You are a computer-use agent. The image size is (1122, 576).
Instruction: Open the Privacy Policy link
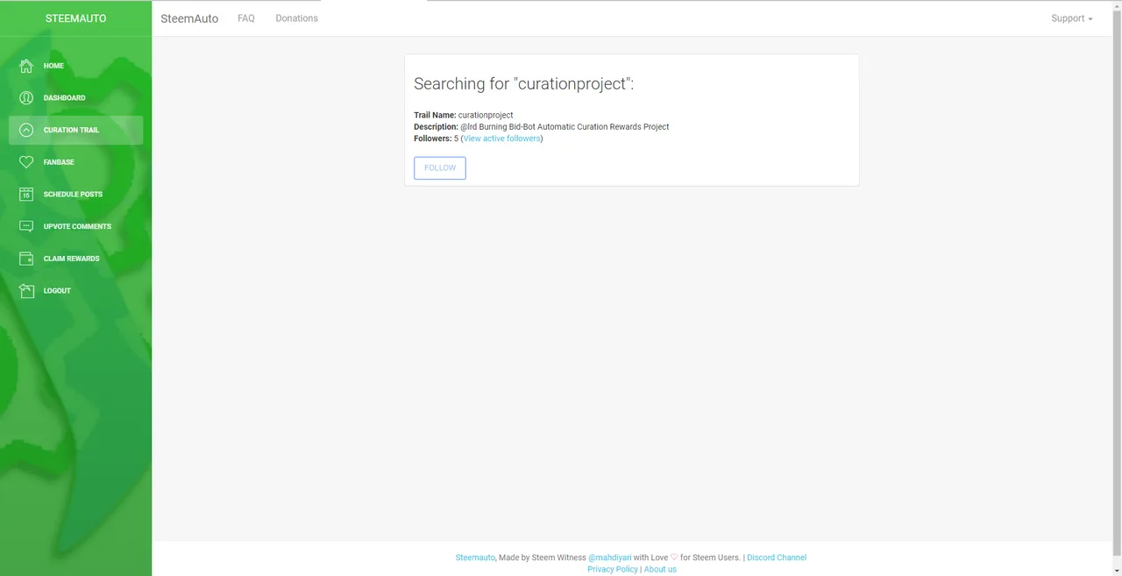(x=613, y=569)
